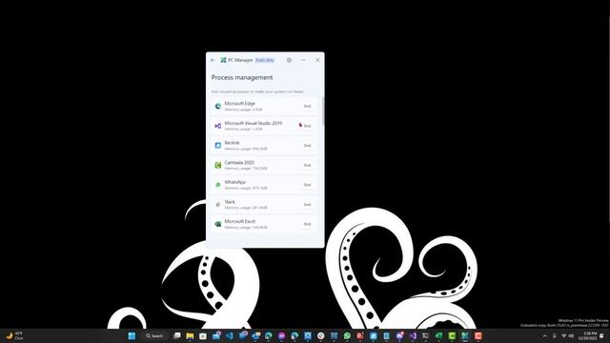The image size is (610, 343).
Task: Show hidden system tray icons
Action: pos(544,336)
